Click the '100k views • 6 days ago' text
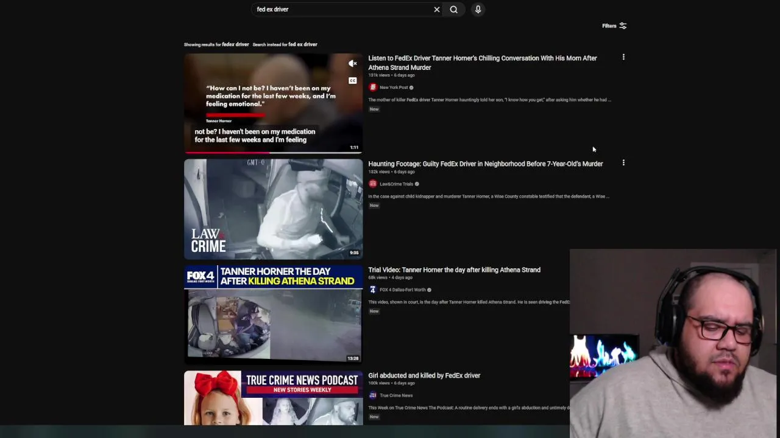This screenshot has width=780, height=438. pos(391,383)
